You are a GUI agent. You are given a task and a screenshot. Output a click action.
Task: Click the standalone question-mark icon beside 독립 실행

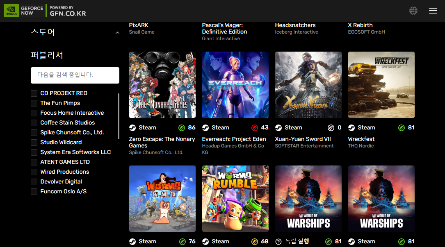pyautogui.click(x=278, y=242)
